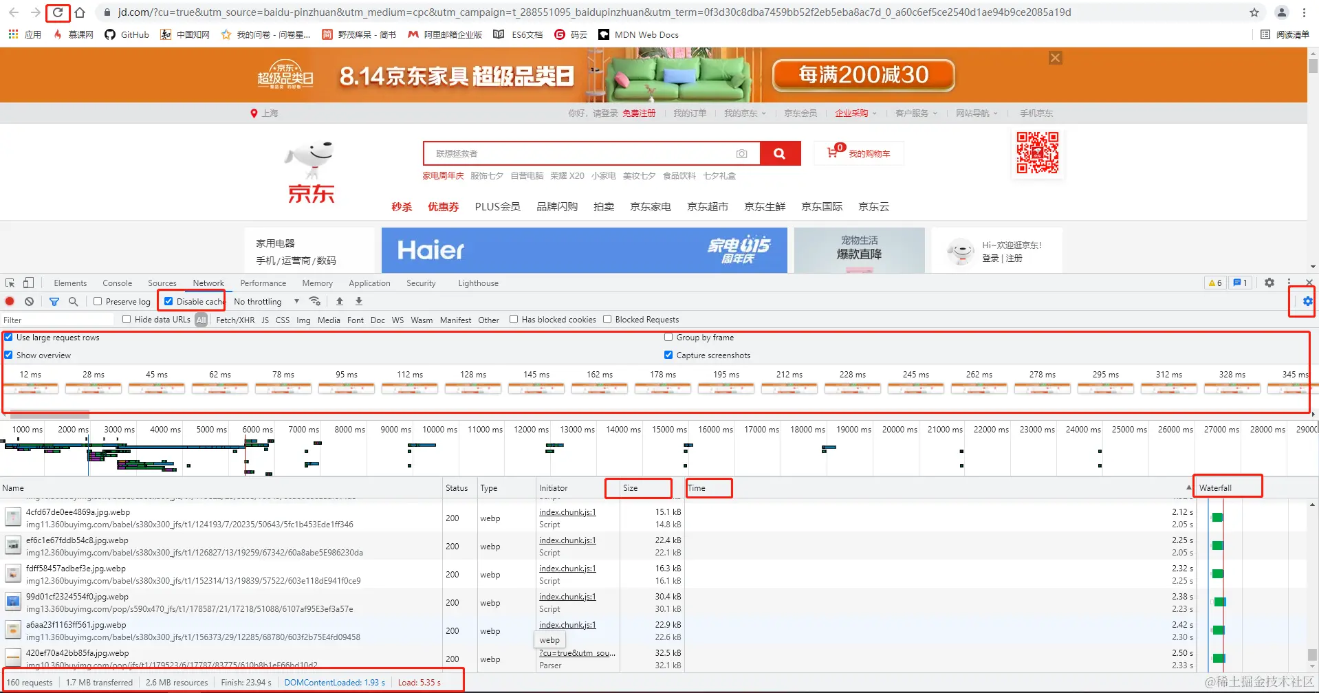Viewport: 1319px width, 693px height.
Task: Expand the 我的京东 dropdown
Action: pos(745,113)
